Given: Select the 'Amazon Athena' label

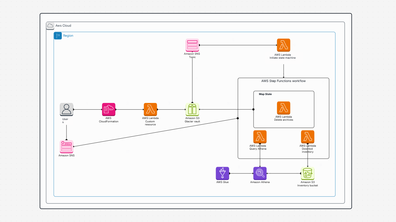Looking at the screenshot, I should [x=260, y=182].
